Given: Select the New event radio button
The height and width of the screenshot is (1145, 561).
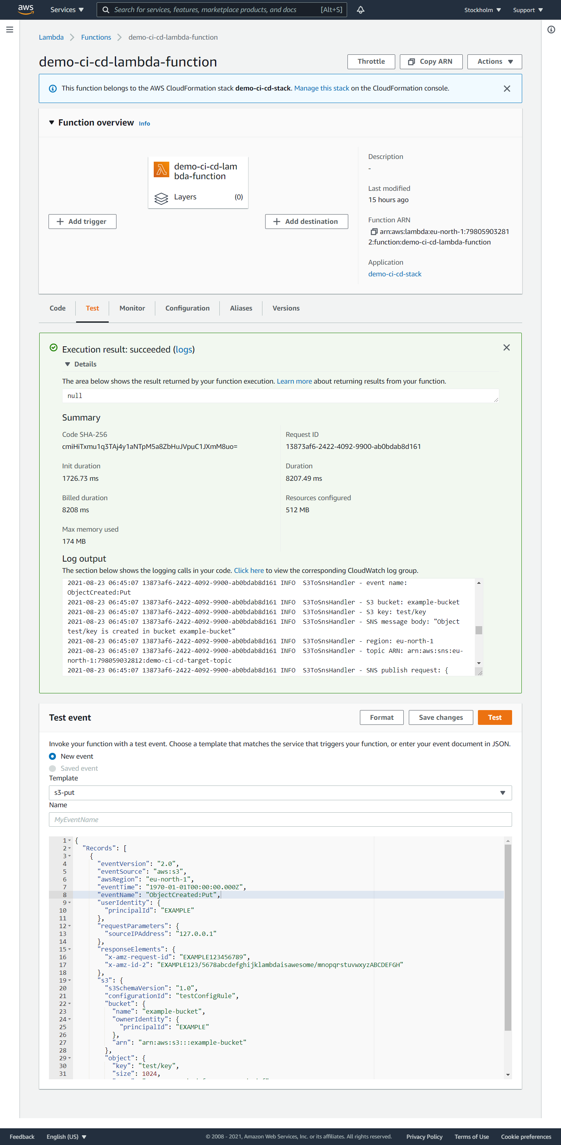Looking at the screenshot, I should [x=52, y=756].
